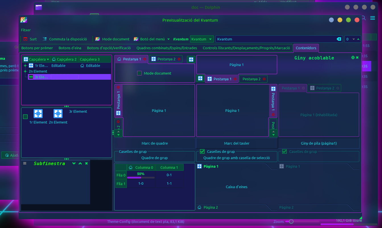The image size is (382, 228).
Task: Close top-left Pestanya 2 tab via red circle
Action: [179, 59]
